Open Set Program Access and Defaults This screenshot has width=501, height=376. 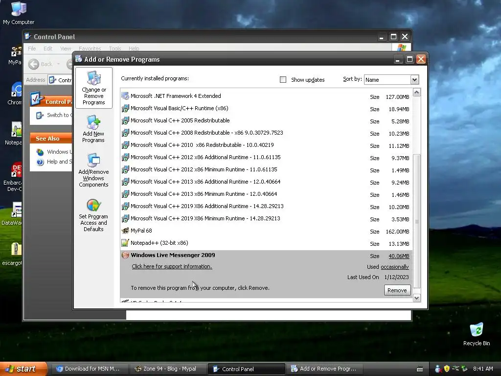point(93,215)
